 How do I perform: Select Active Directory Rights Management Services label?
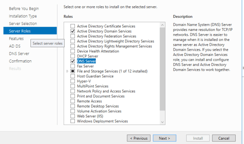114,46
